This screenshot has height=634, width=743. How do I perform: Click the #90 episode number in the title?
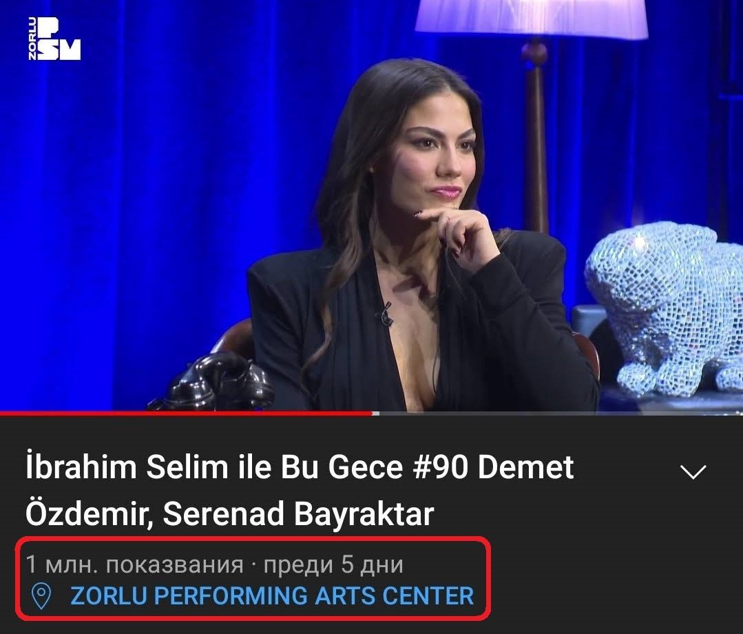coord(441,467)
